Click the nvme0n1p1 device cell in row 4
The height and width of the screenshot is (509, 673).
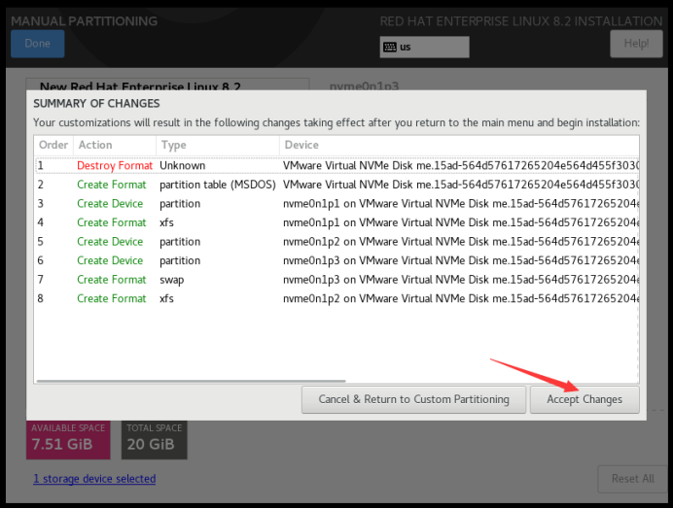(x=461, y=222)
